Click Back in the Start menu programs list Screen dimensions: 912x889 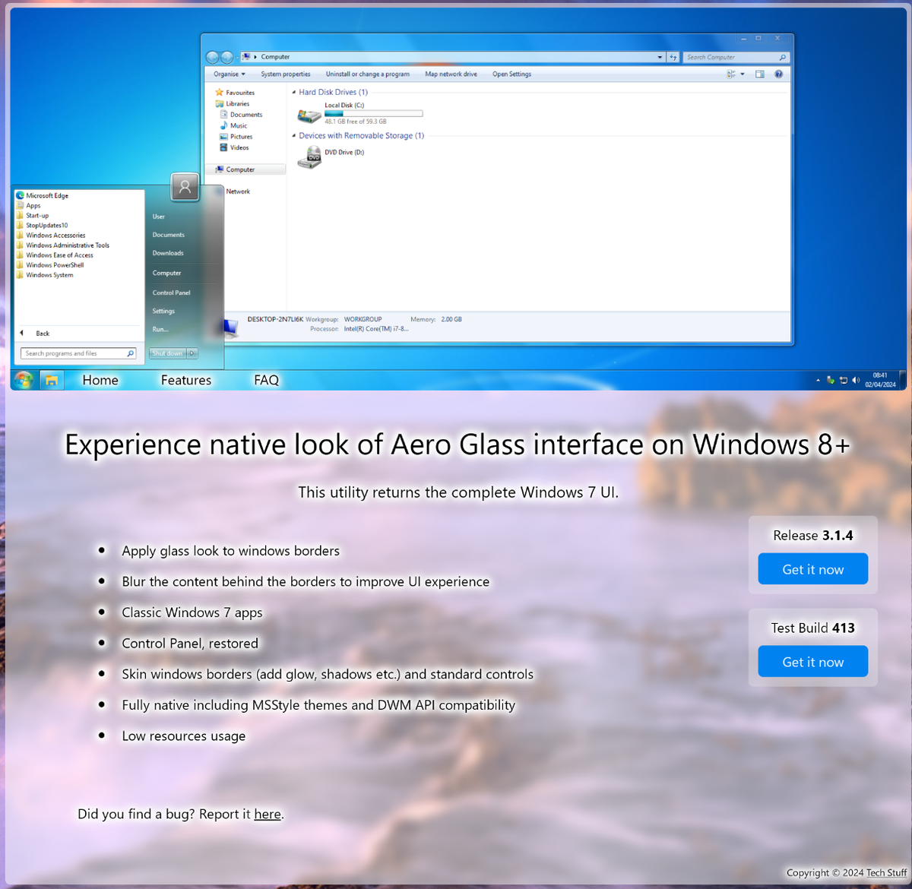click(35, 334)
